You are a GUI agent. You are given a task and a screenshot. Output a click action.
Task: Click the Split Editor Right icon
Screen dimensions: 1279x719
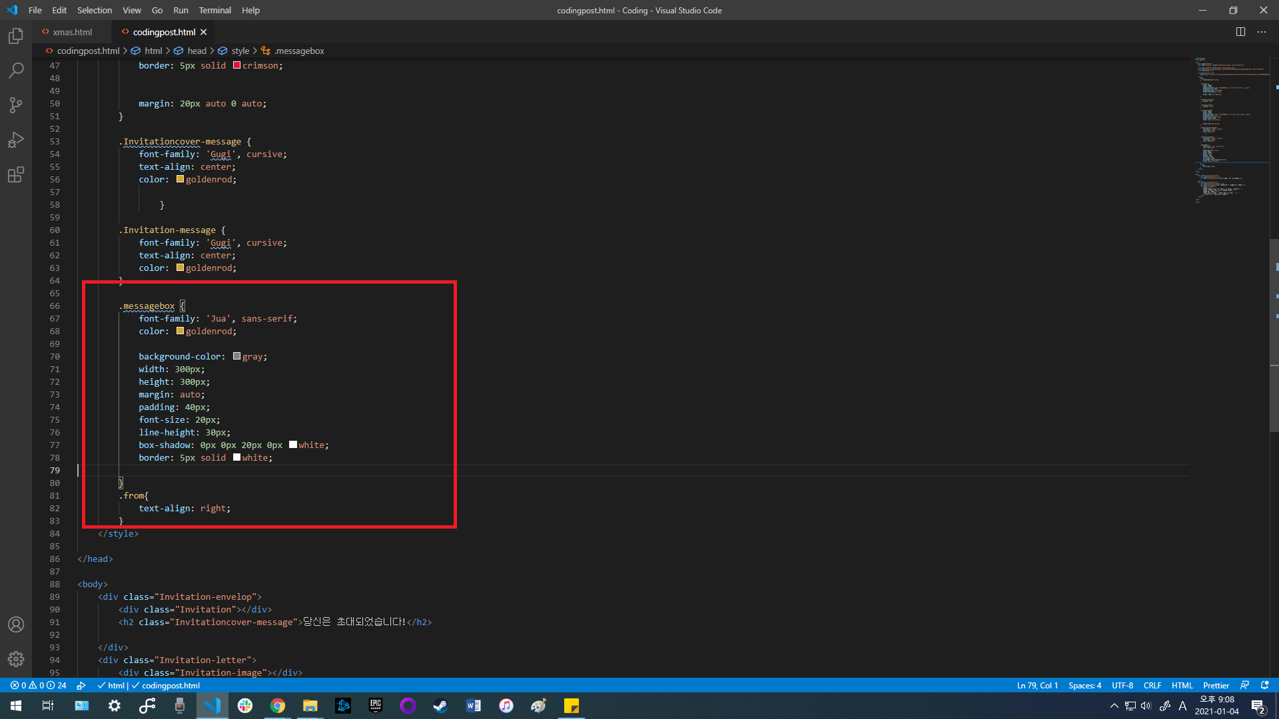pyautogui.click(x=1240, y=32)
